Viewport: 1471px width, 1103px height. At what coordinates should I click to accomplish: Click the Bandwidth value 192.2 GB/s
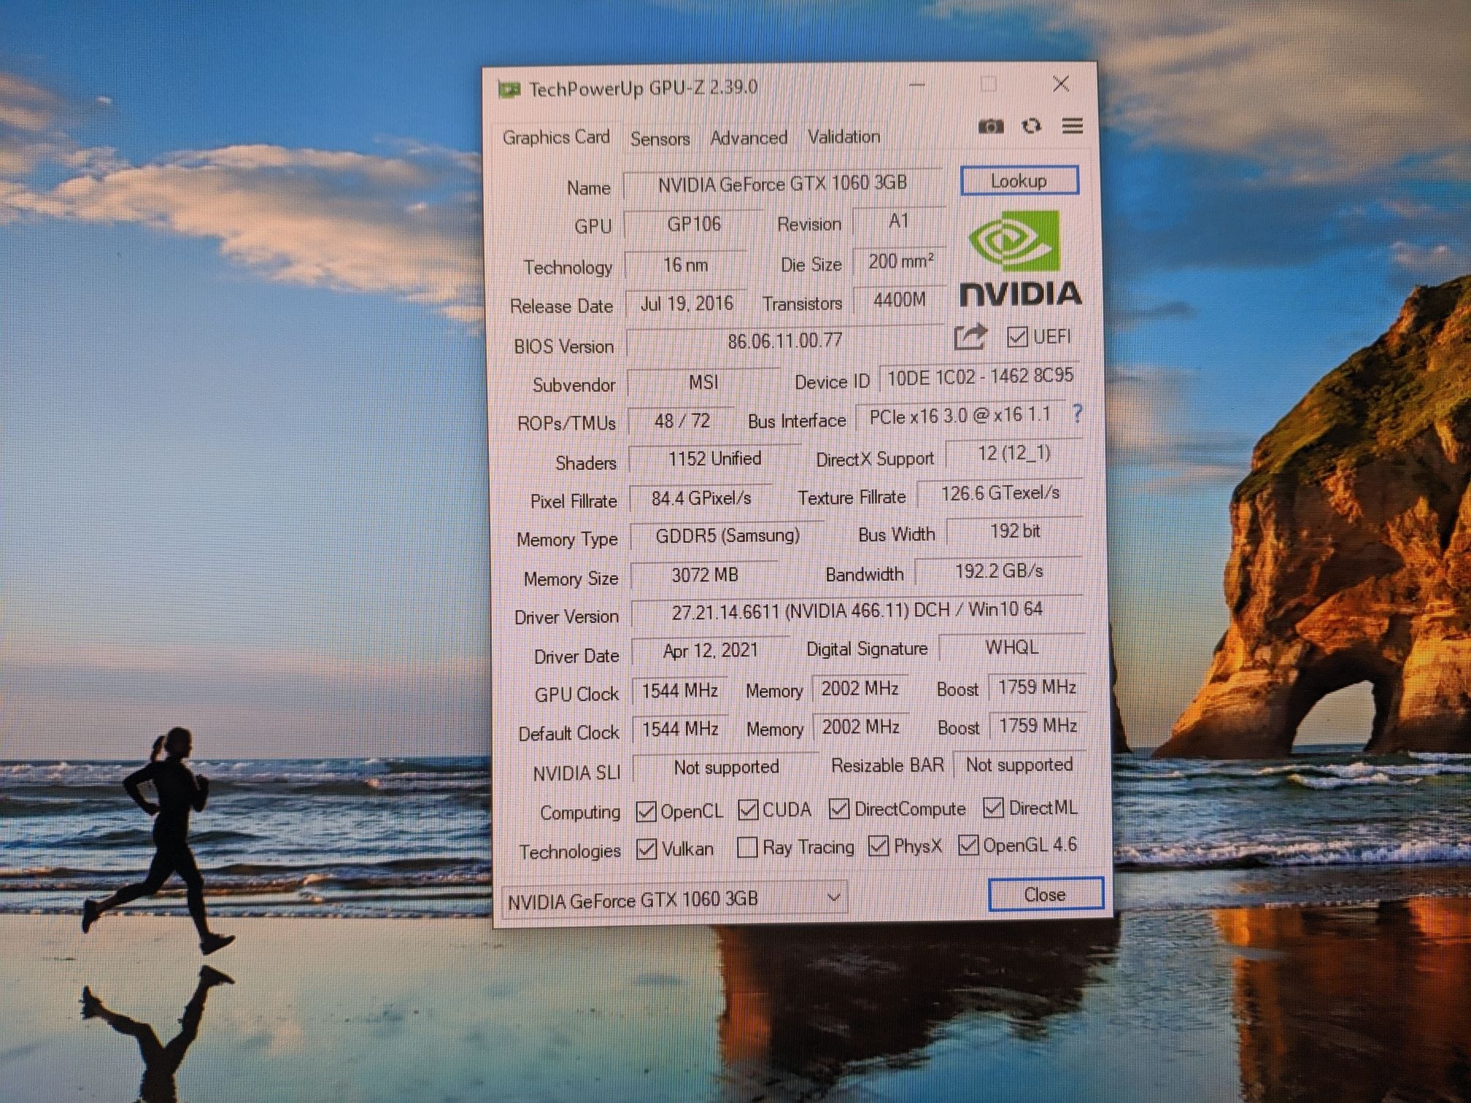[x=999, y=571]
